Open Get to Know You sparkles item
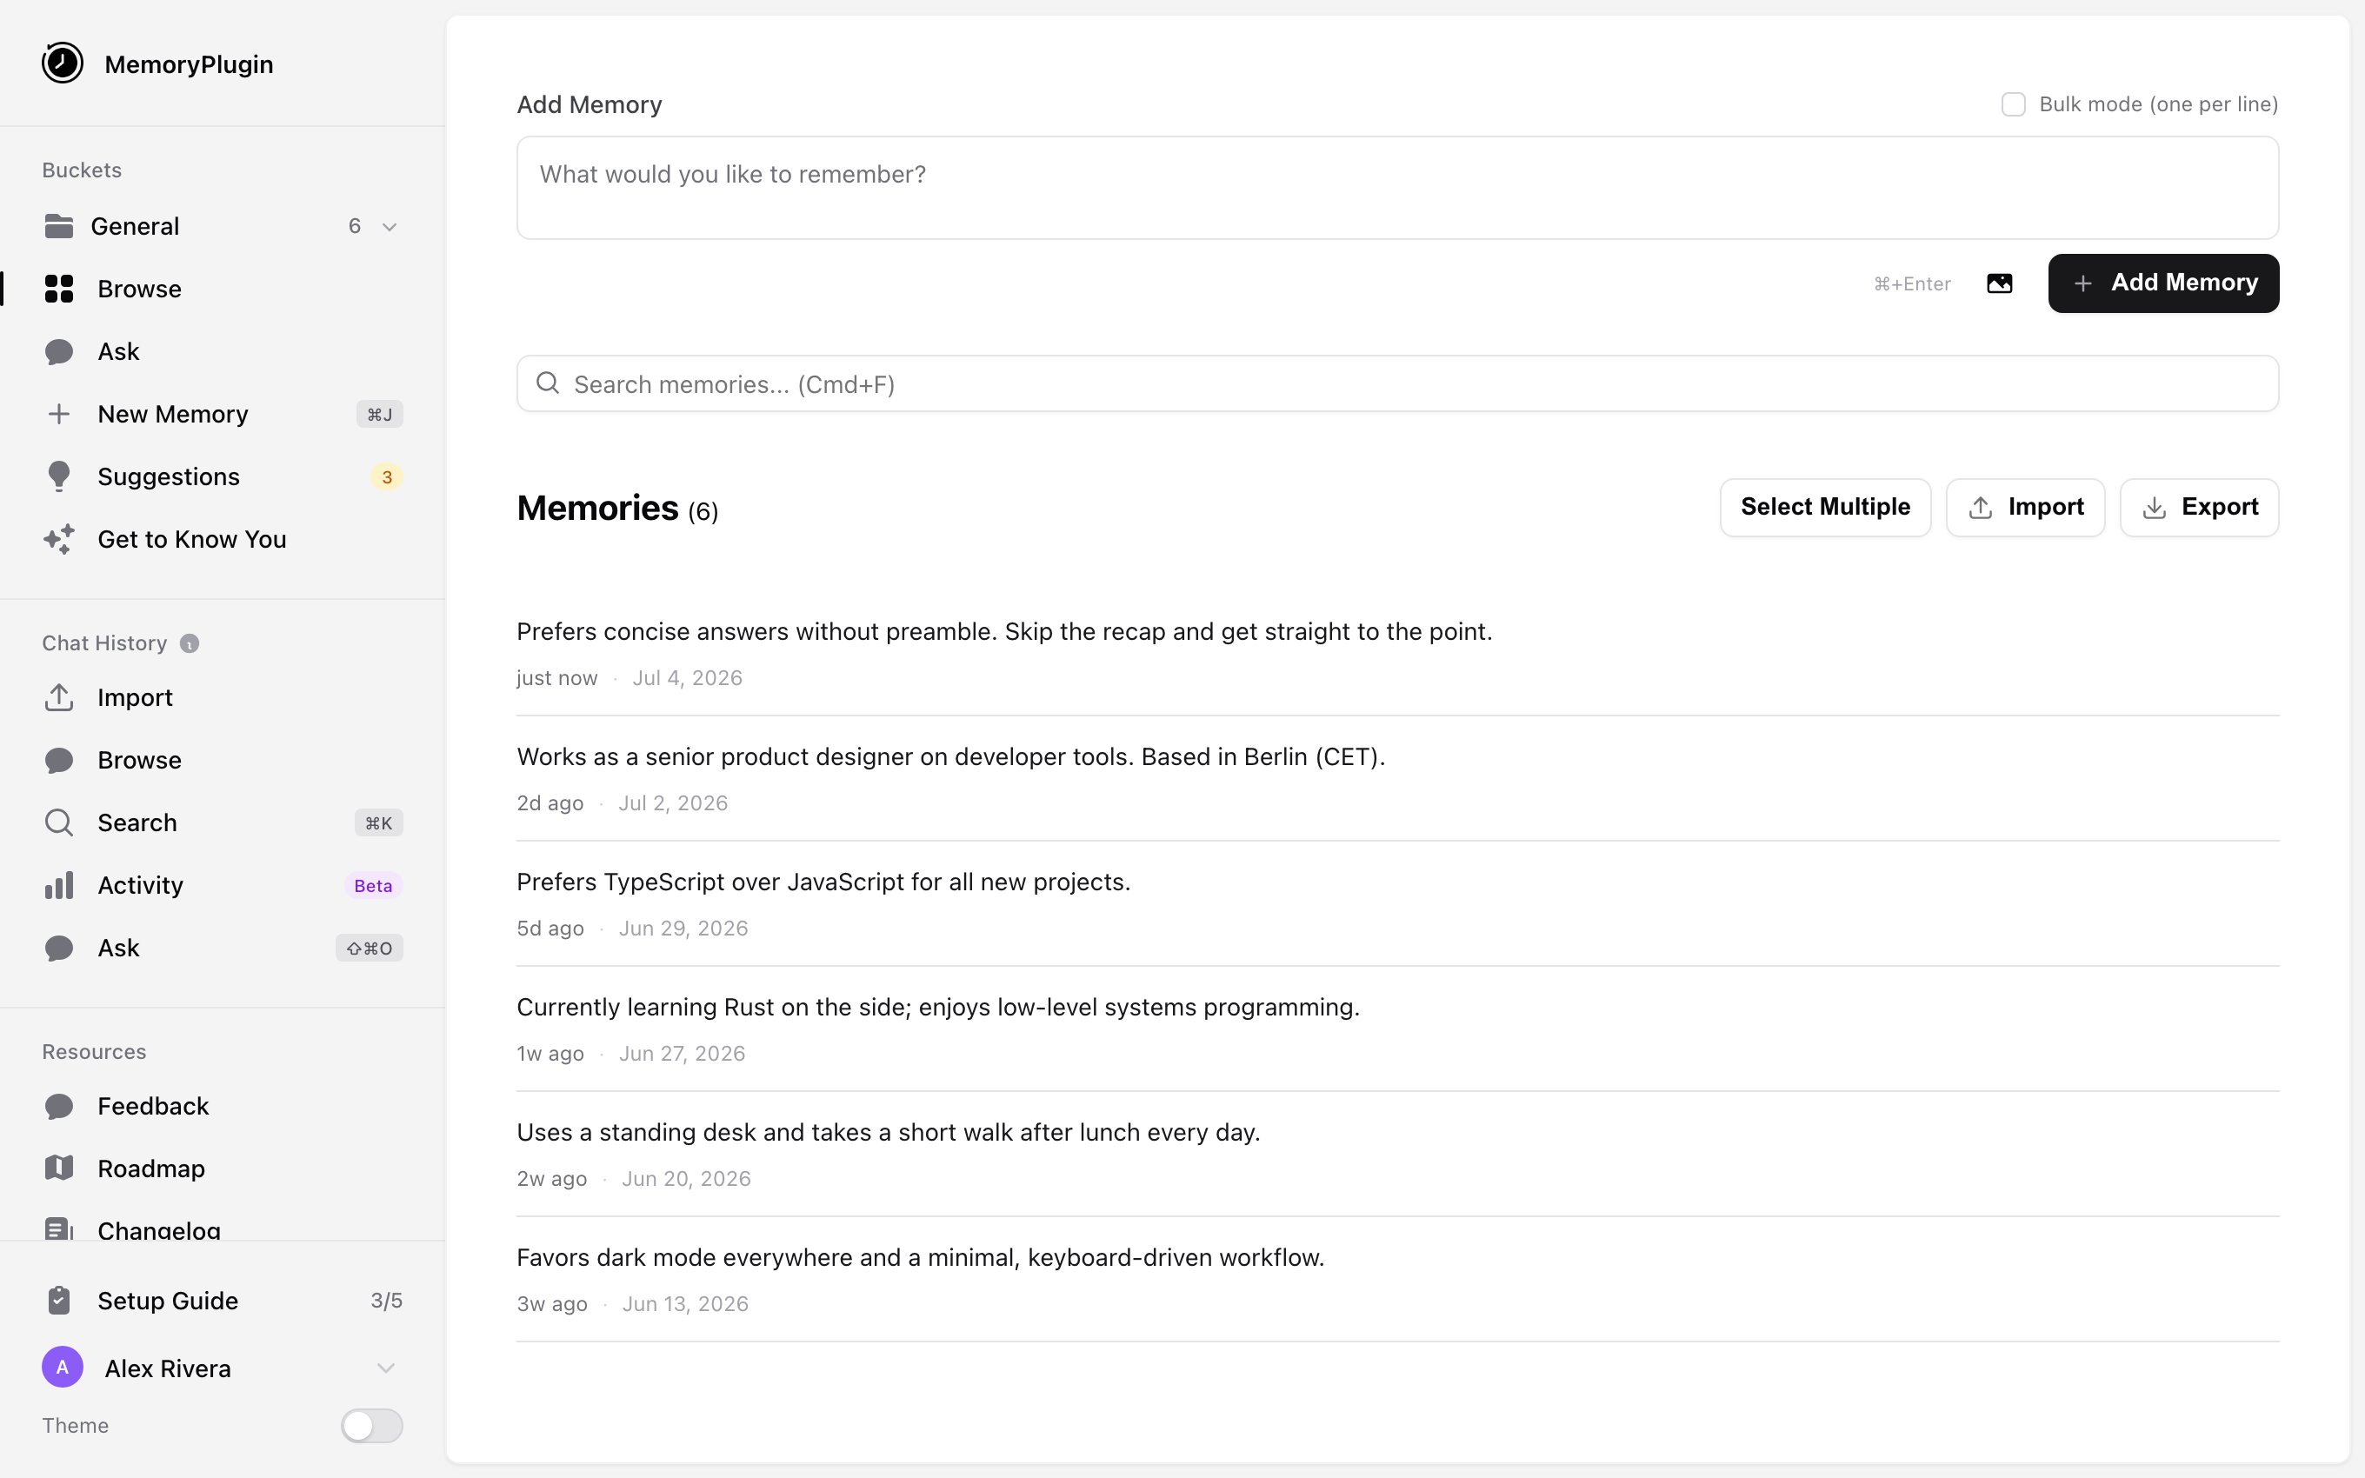This screenshot has height=1478, width=2365. (x=223, y=540)
